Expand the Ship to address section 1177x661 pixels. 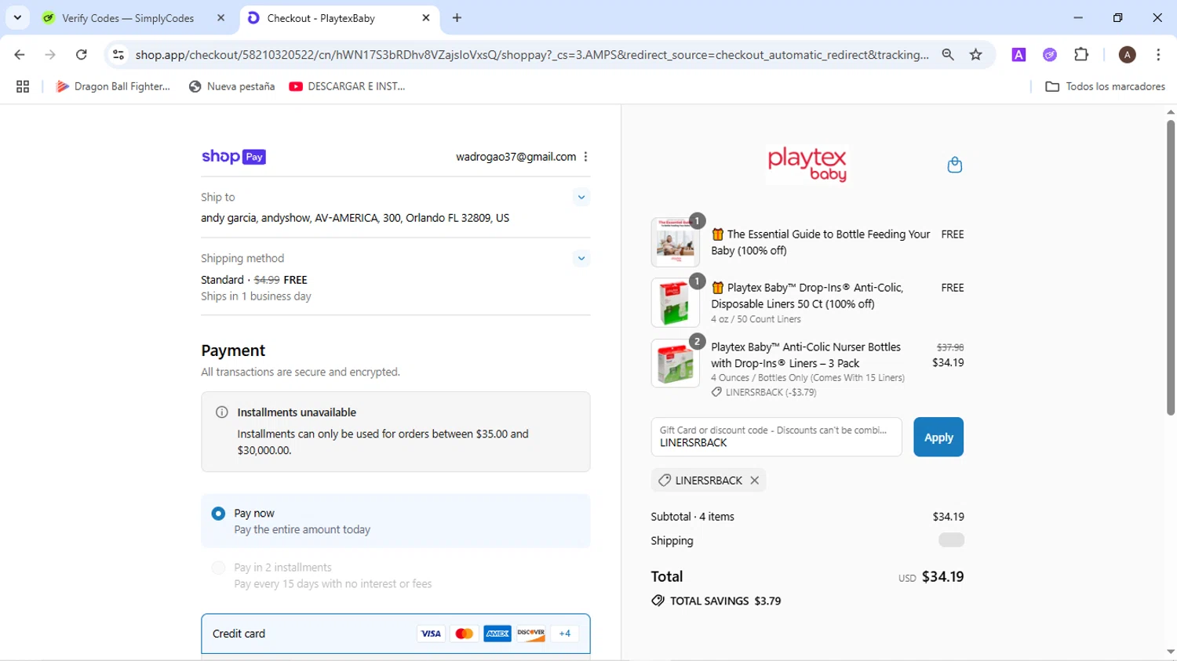coord(581,197)
